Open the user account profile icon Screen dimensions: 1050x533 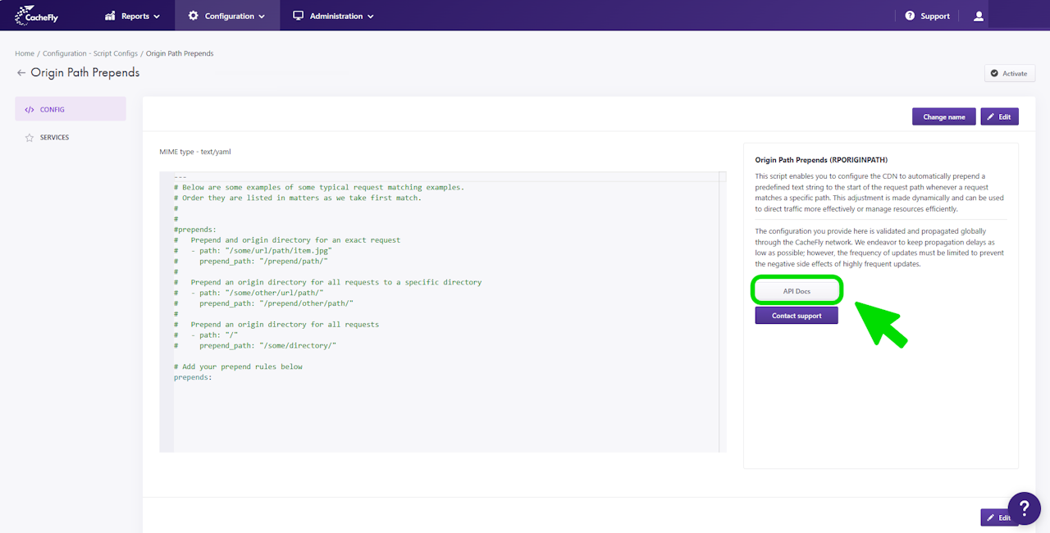(978, 16)
